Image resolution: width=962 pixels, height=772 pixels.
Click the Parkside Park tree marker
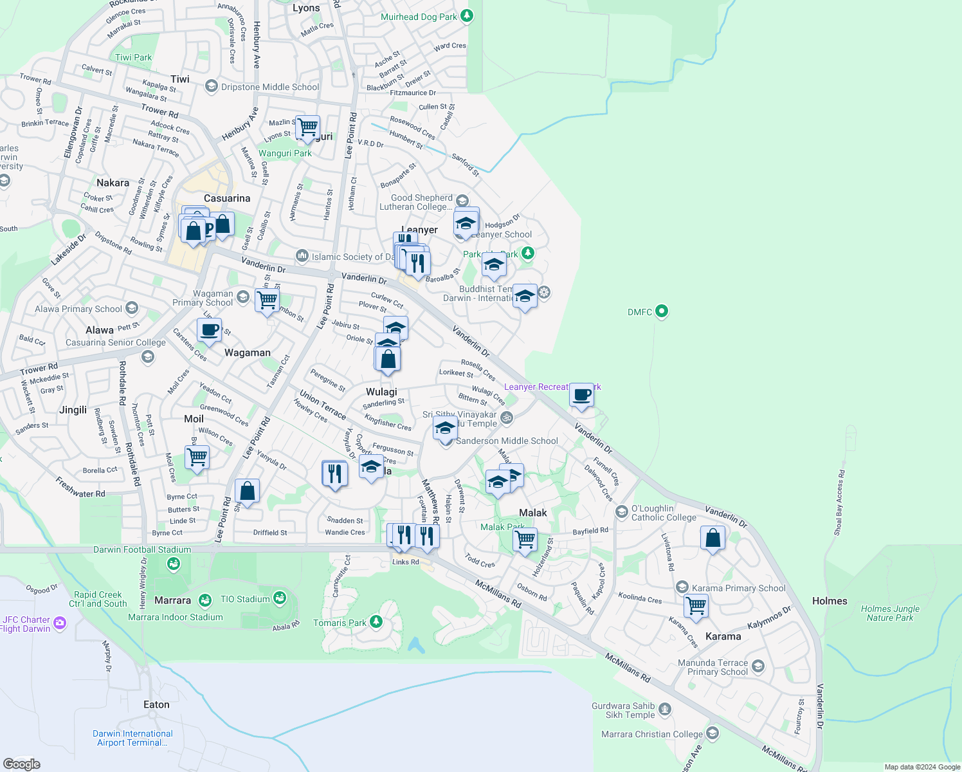click(x=527, y=253)
